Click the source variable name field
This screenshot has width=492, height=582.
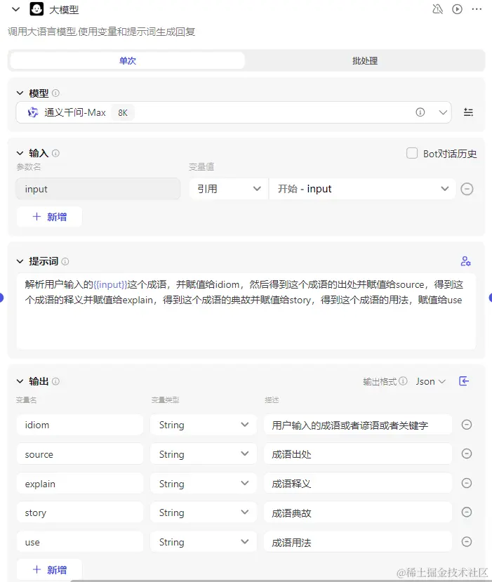click(80, 454)
